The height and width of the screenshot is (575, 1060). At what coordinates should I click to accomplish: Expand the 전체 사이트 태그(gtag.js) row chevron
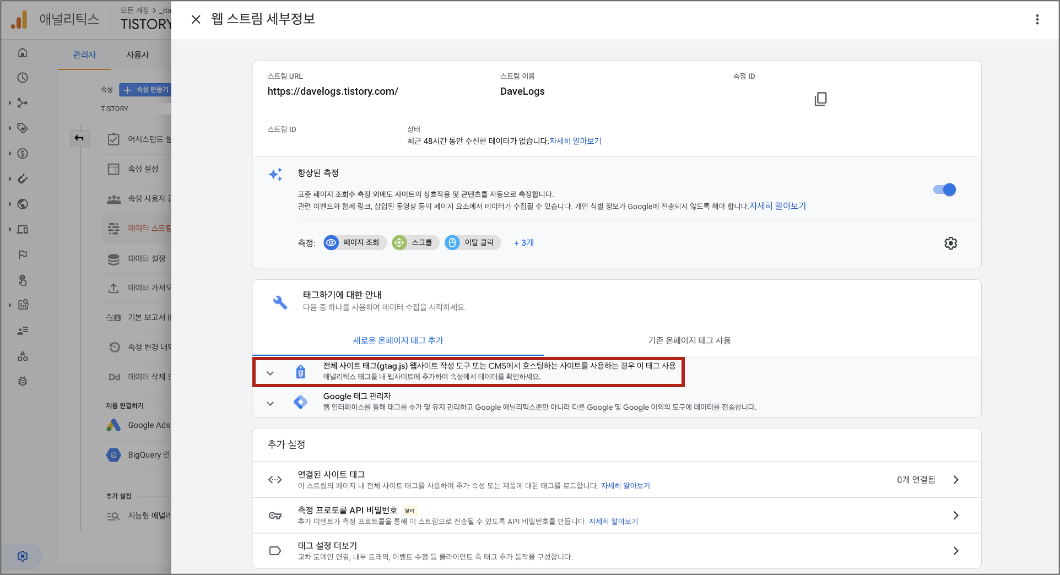click(x=270, y=373)
